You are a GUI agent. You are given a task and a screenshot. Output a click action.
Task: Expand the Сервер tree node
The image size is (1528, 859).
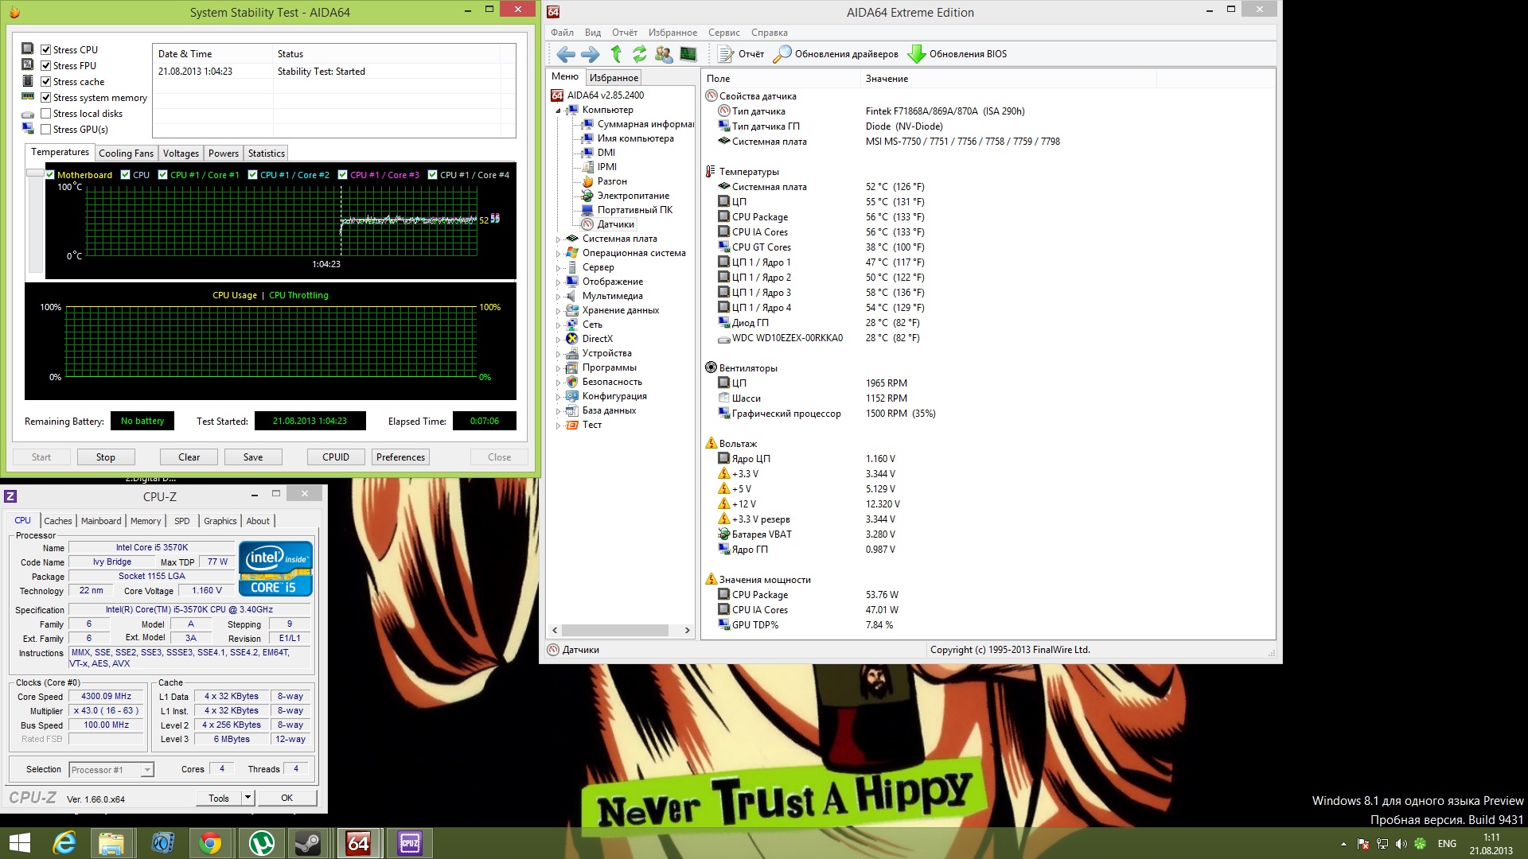click(558, 268)
